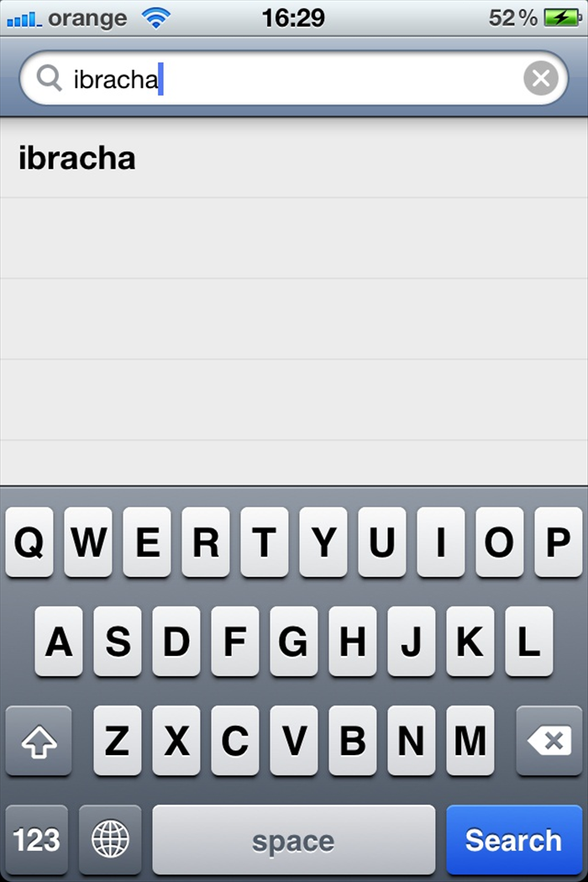Tap the cellular signal bars icon
This screenshot has width=588, height=882.
24,19
